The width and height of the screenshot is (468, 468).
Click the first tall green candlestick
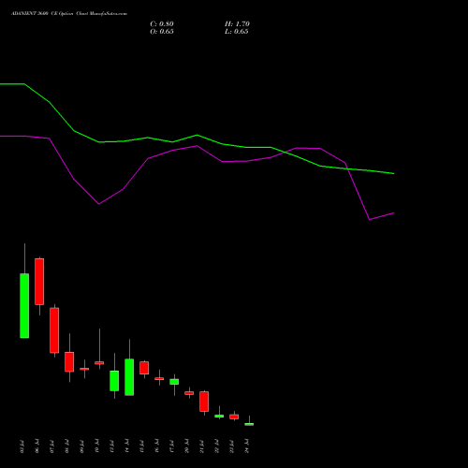(24, 305)
